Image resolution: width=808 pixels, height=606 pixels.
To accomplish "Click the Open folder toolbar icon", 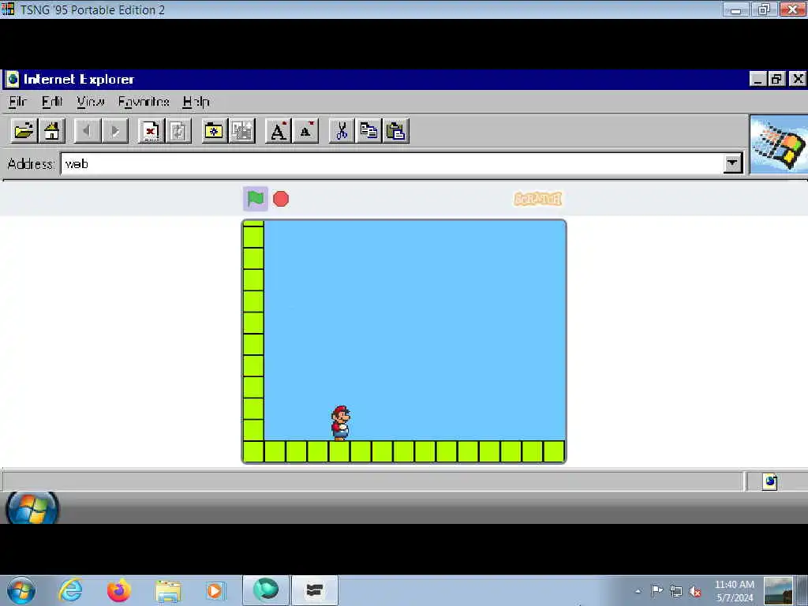I will pyautogui.click(x=24, y=131).
